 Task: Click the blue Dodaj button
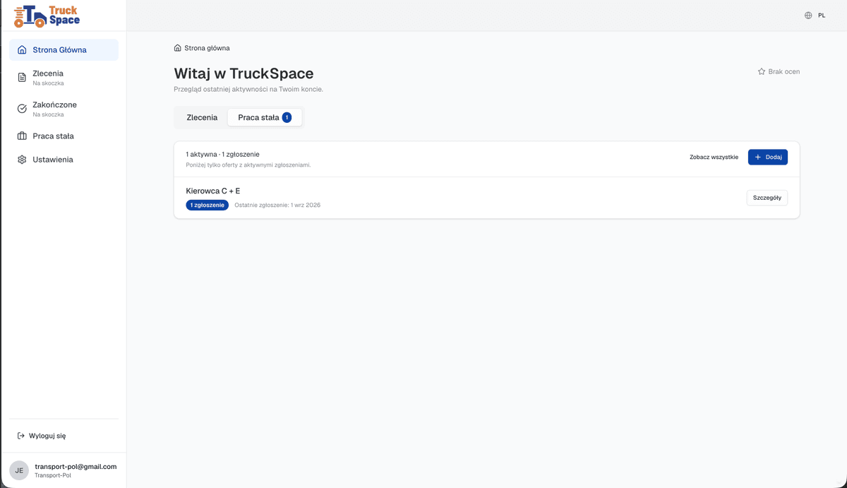(x=768, y=157)
